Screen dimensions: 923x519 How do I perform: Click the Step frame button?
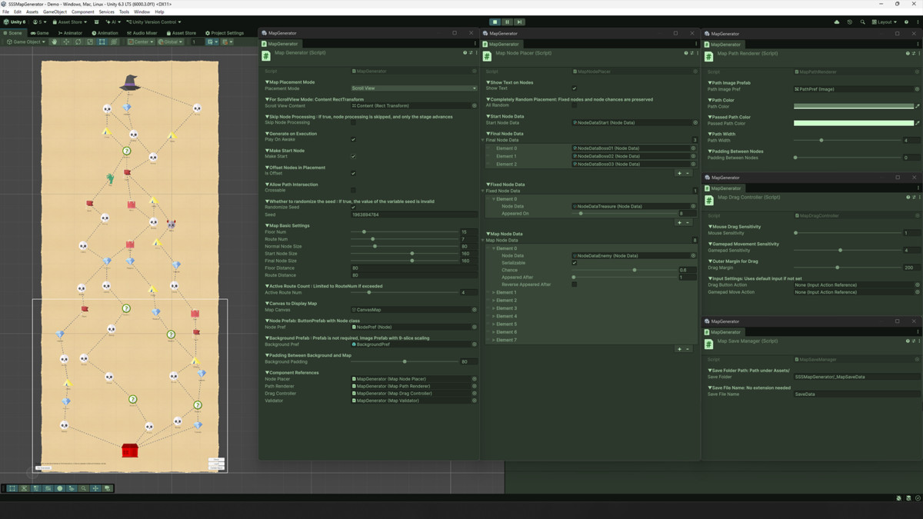pos(520,22)
